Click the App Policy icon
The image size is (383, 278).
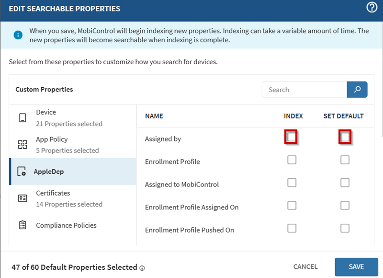(23, 145)
